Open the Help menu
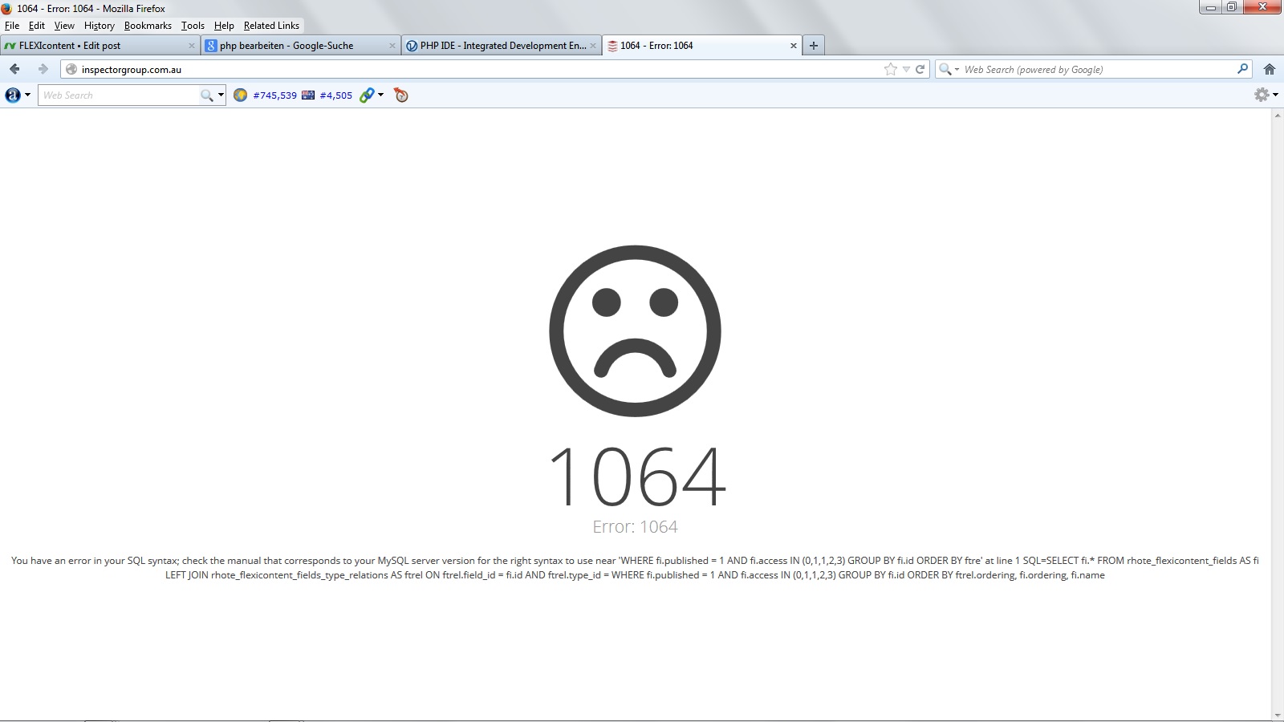The width and height of the screenshot is (1284, 722). [x=224, y=26]
